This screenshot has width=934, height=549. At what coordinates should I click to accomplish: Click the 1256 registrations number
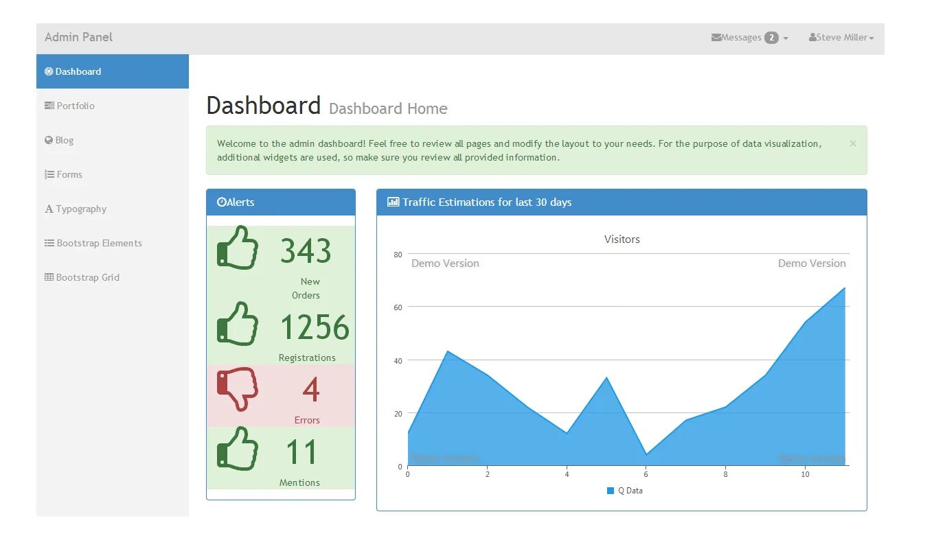tap(315, 327)
